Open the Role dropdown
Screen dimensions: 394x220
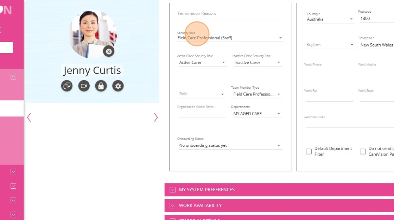[x=202, y=94]
